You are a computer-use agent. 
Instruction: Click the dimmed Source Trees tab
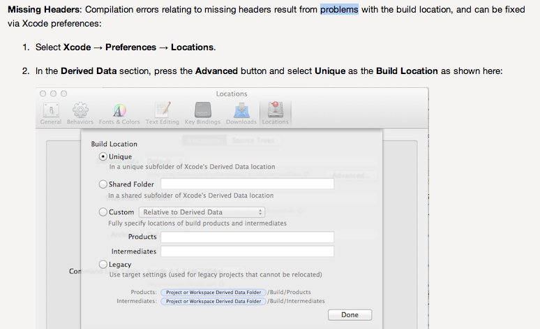pos(253,140)
